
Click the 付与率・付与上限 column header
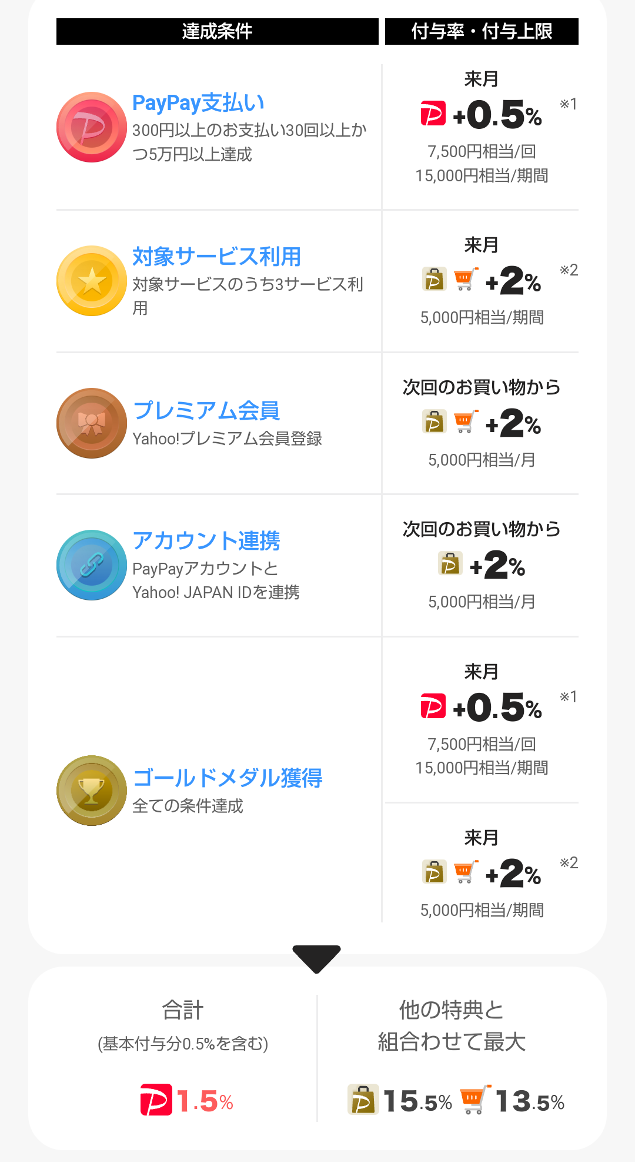click(482, 31)
